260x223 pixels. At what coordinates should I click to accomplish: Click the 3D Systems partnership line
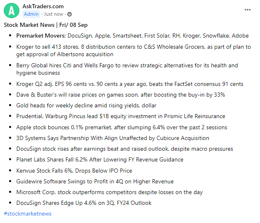click(113, 138)
